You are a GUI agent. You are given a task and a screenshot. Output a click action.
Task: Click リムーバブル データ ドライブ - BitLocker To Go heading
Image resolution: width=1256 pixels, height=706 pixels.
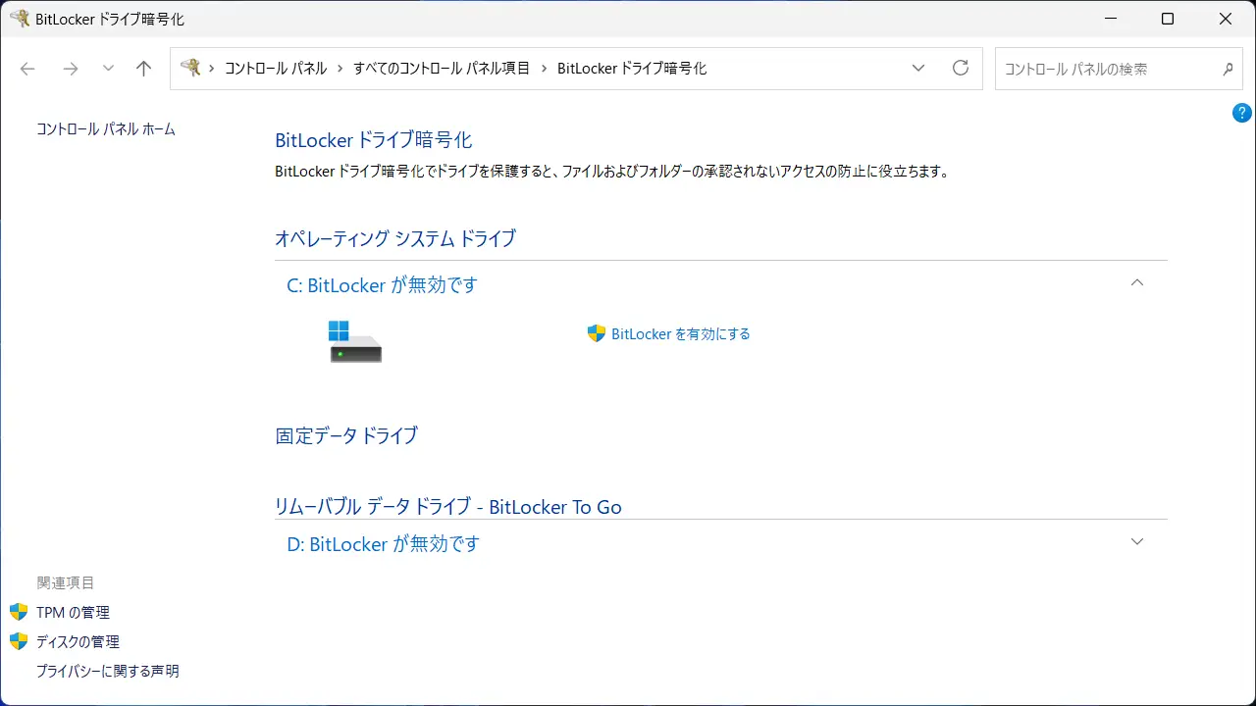(x=448, y=507)
